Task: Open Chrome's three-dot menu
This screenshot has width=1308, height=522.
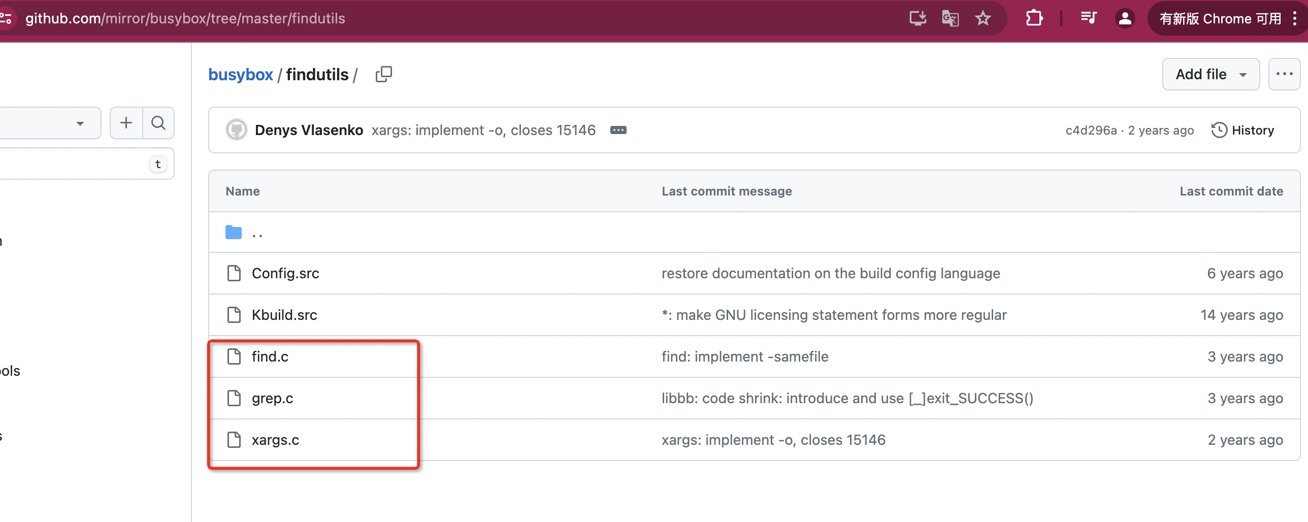Action: (x=1295, y=19)
